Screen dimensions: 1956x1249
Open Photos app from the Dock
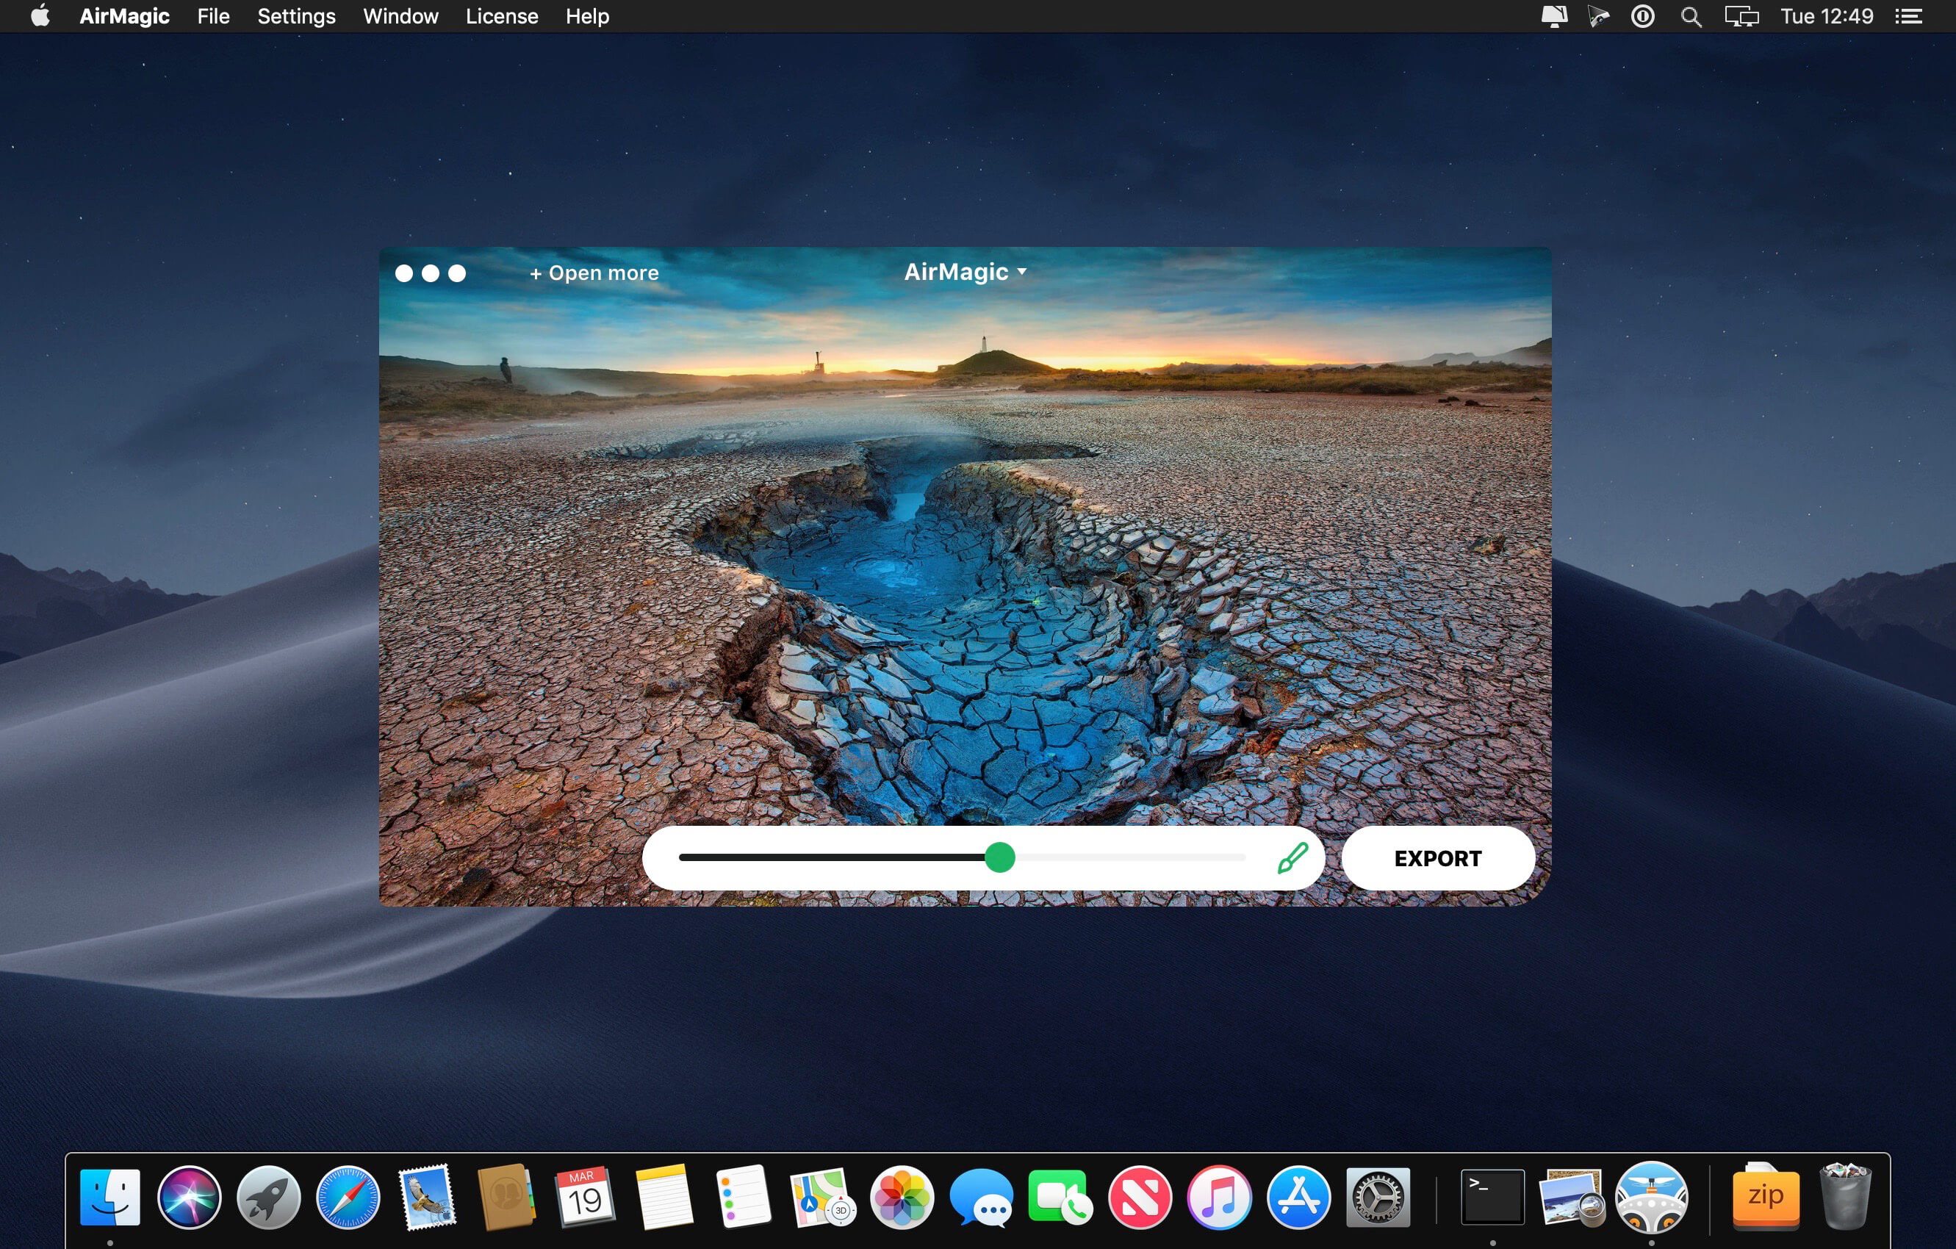[902, 1197]
